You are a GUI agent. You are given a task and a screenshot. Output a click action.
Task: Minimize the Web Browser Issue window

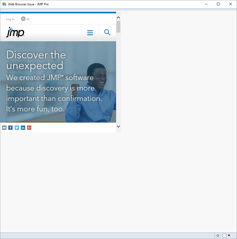pyautogui.click(x=206, y=4)
